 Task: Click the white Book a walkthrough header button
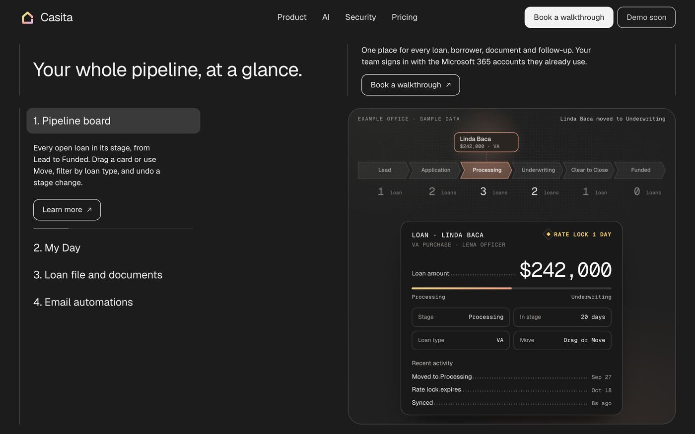569,17
